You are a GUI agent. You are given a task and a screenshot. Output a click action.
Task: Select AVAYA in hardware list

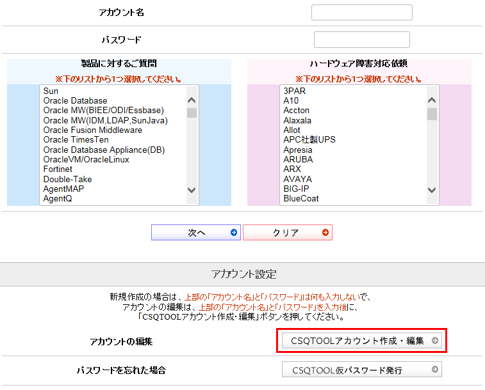[297, 179]
